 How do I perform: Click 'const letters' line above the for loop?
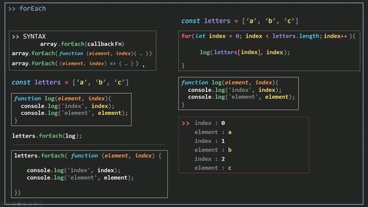(x=239, y=21)
